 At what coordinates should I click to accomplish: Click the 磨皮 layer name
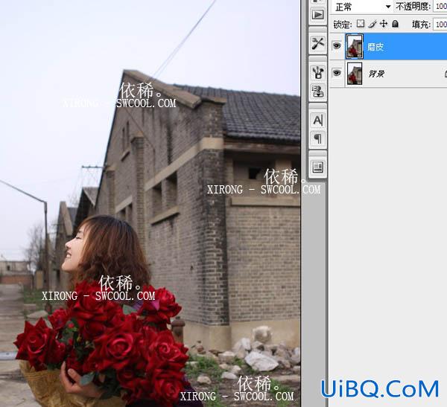point(375,47)
